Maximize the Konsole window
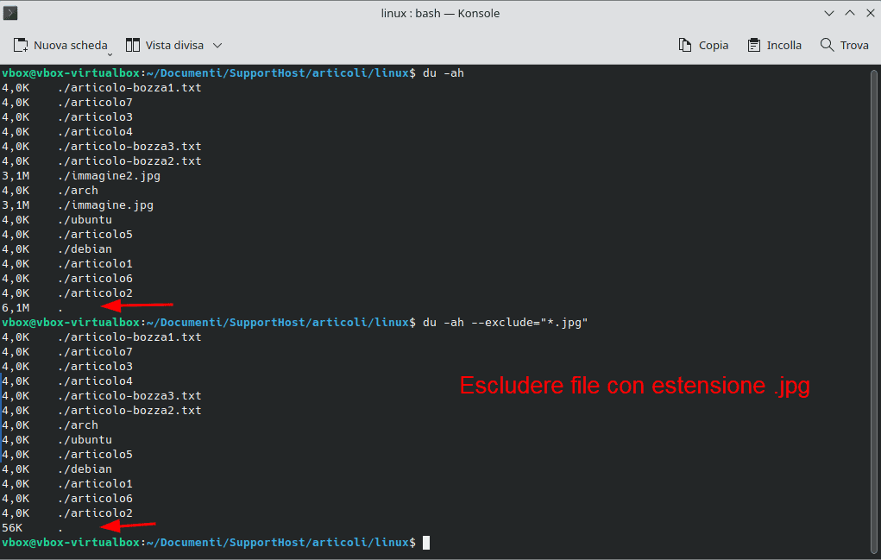This screenshot has height=560, width=881. (x=850, y=13)
